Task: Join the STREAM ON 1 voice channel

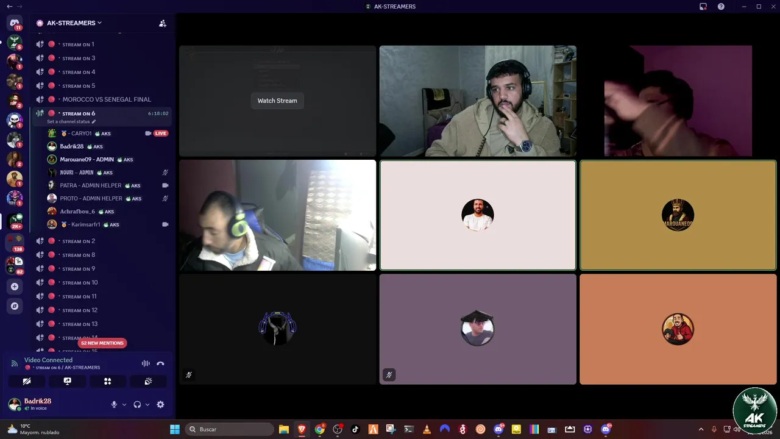Action: pyautogui.click(x=102, y=45)
